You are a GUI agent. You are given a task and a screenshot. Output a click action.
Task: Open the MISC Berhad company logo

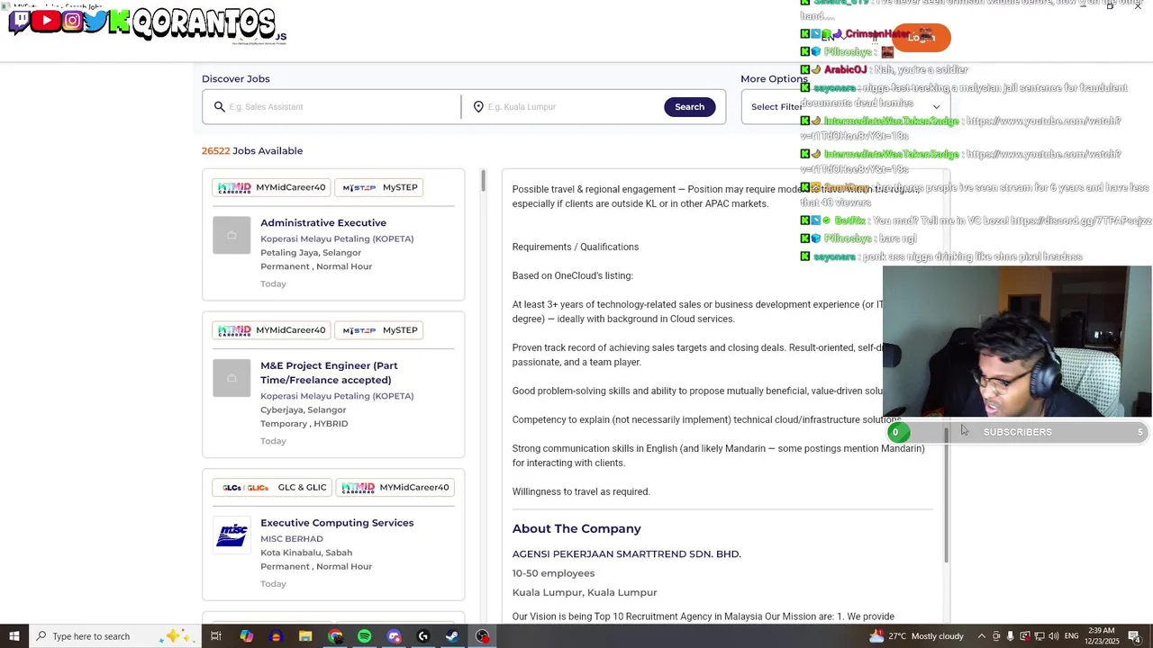coord(232,535)
